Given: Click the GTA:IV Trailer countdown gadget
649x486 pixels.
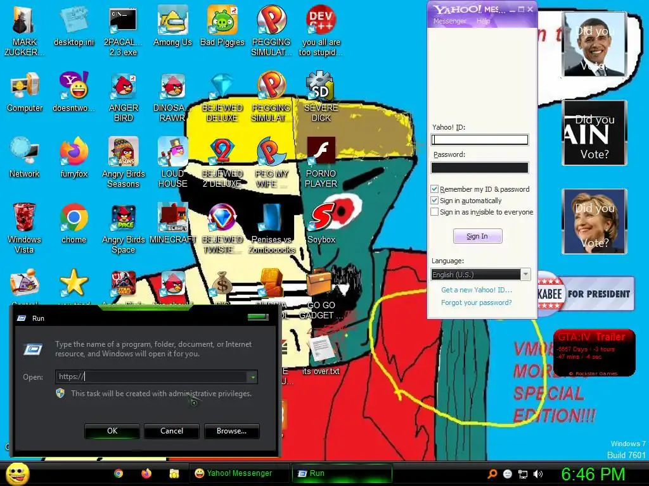Looking at the screenshot, I should coord(594,352).
